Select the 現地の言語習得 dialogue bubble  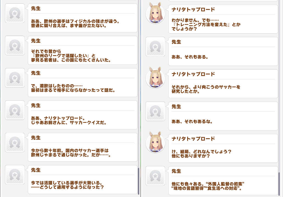223,181
